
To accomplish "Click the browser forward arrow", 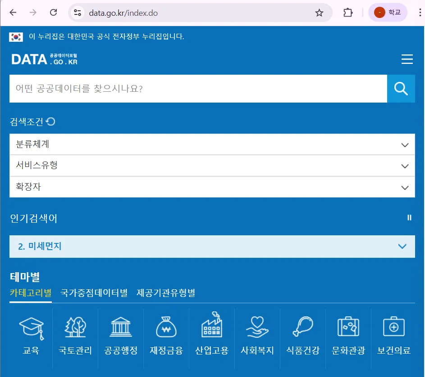I will 33,13.
